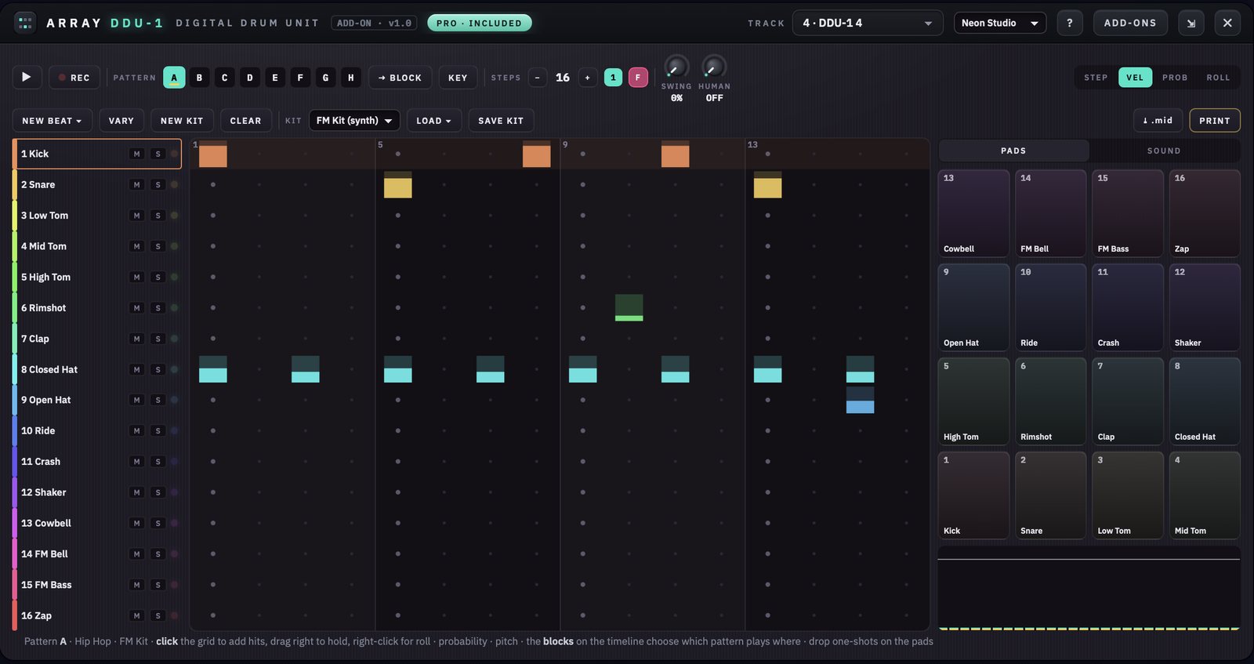Viewport: 1254px width, 664px height.
Task: Open the app grid icon beside ARRAY
Action: pos(25,23)
